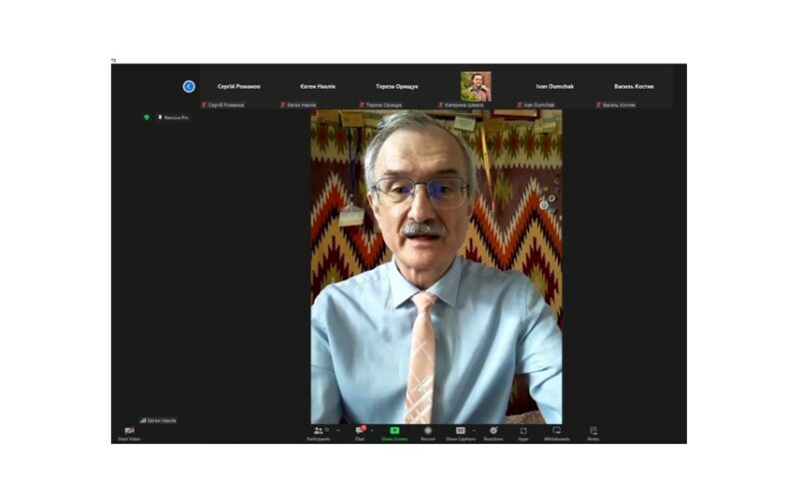799x499 pixels.
Task: Click the green encryption shield icon
Action: coord(147,117)
